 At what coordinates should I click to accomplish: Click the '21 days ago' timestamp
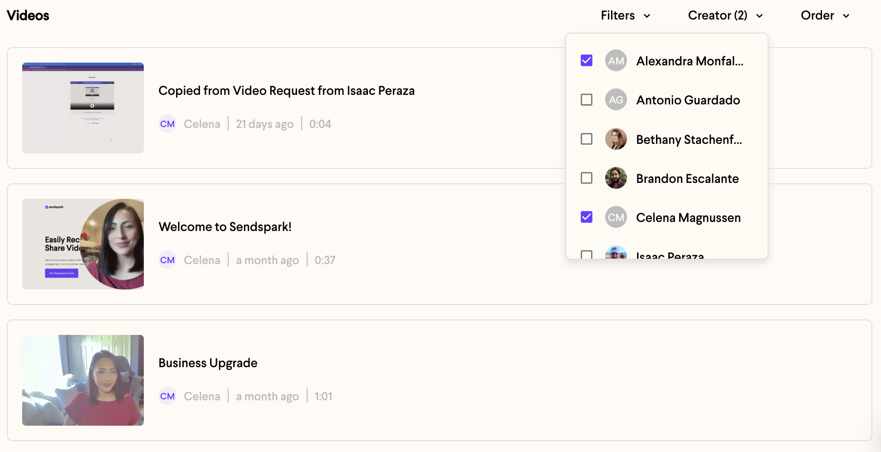click(x=264, y=124)
